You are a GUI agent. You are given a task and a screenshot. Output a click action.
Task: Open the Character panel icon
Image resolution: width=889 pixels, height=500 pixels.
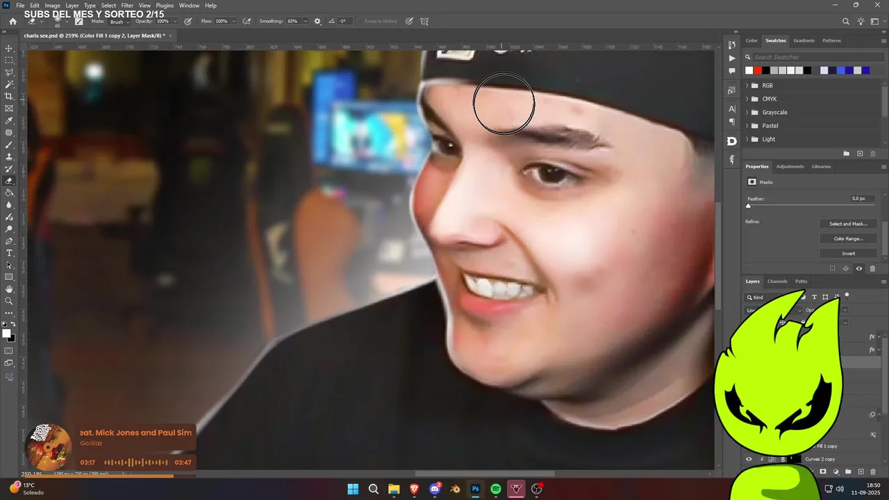coord(731,109)
